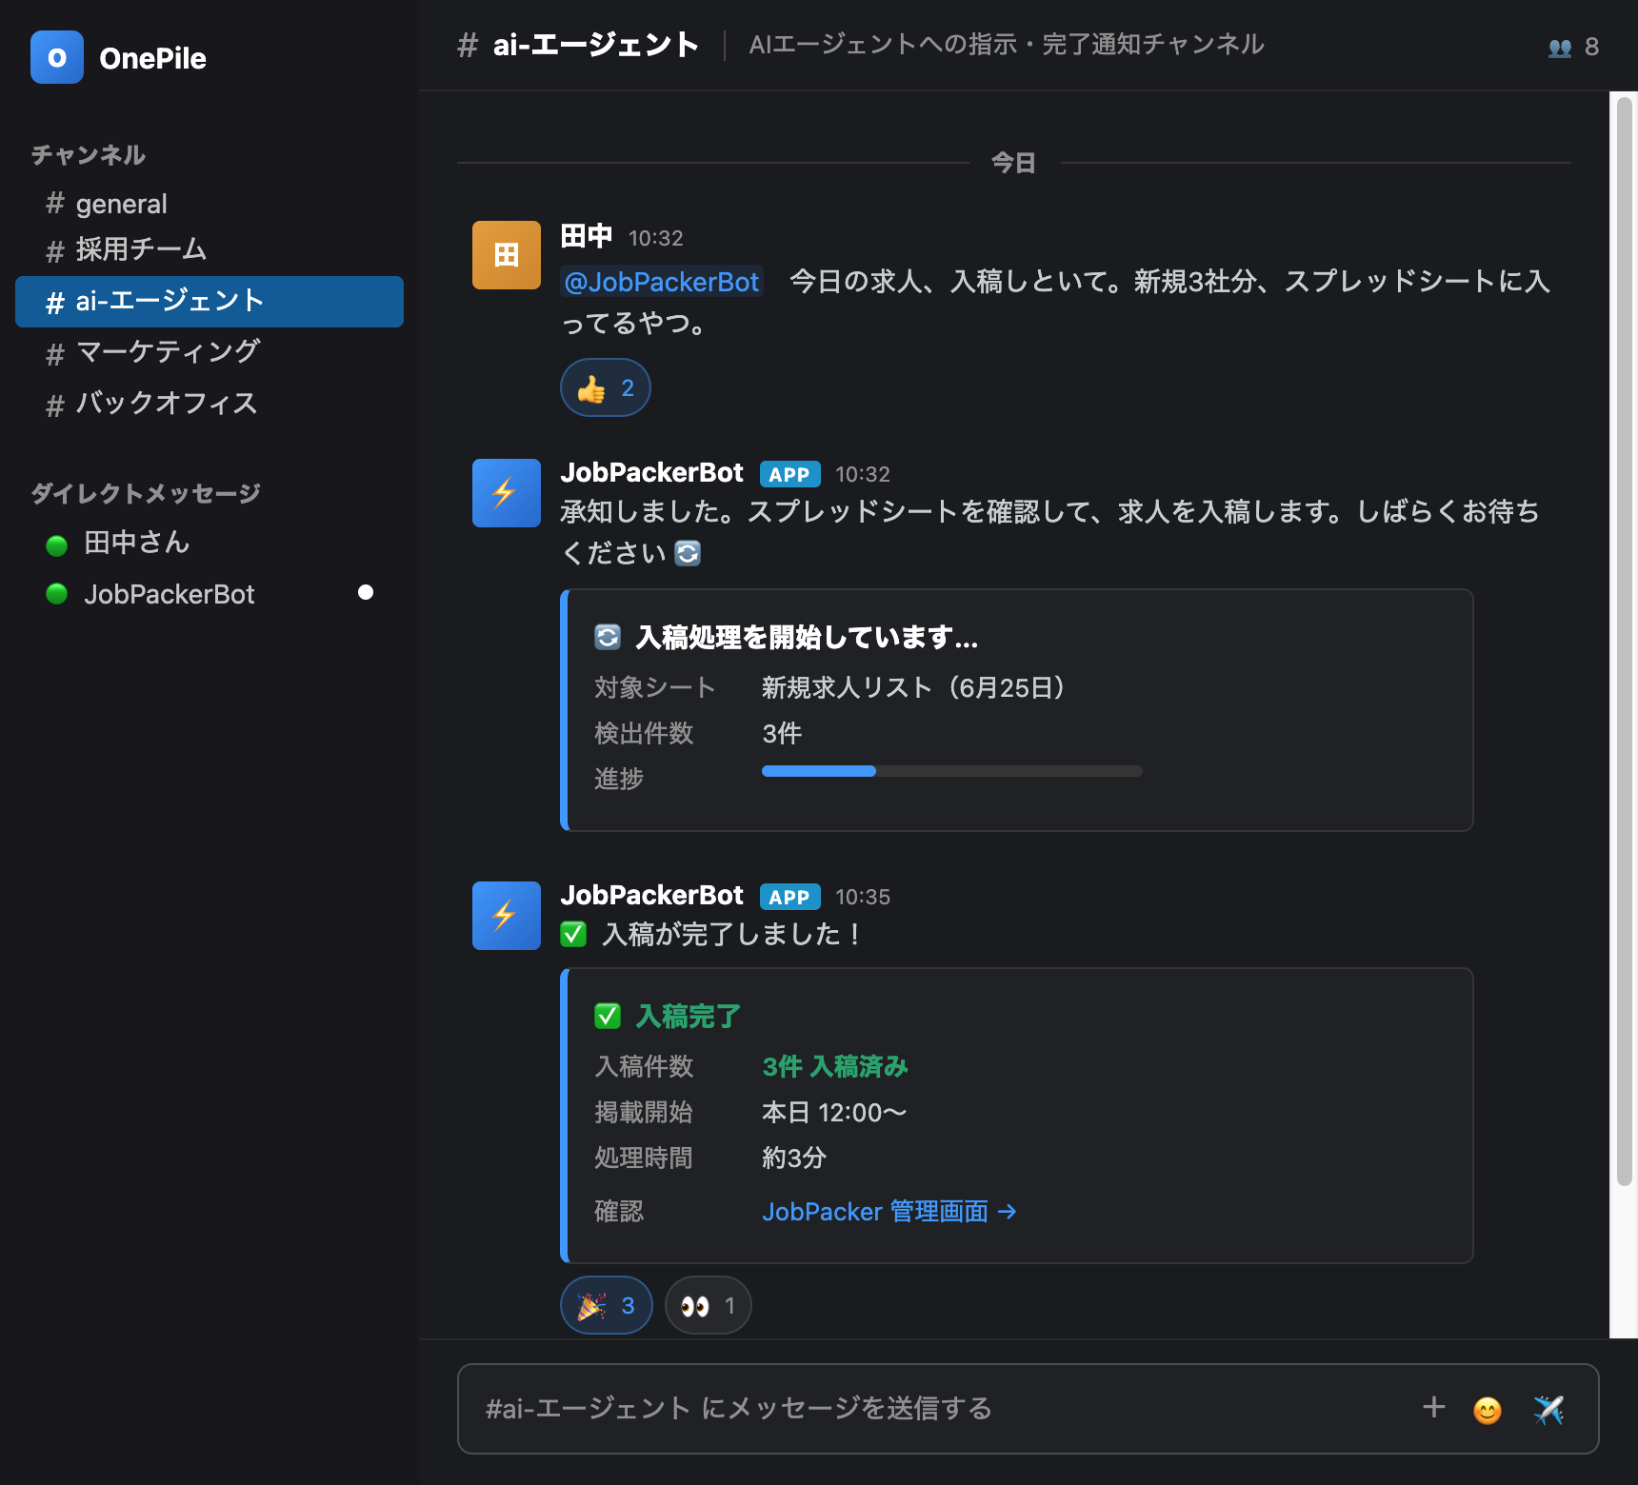1638x1485 pixels.
Task: Click the green checkmark icon beside 入稿完了 heading
Action: (608, 1017)
